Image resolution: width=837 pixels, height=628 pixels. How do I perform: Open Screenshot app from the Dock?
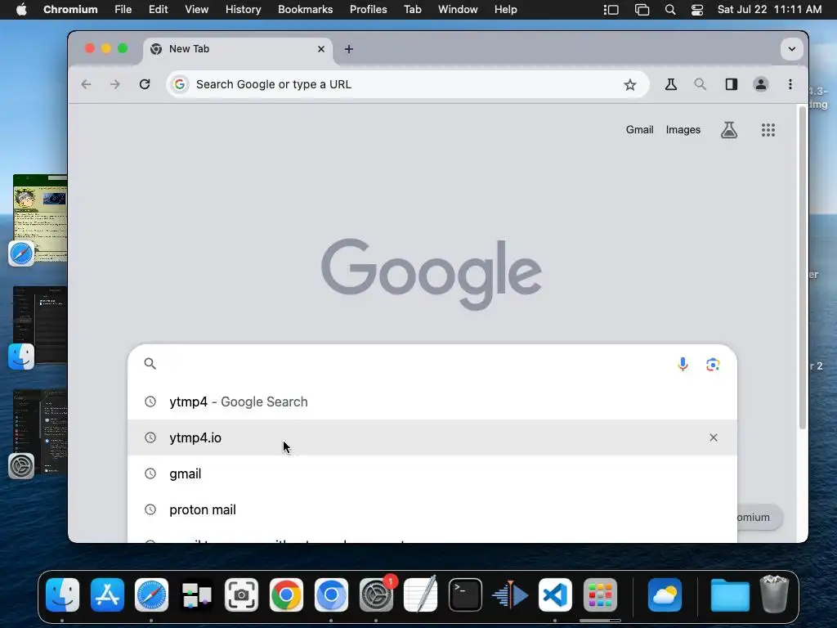[x=241, y=595]
